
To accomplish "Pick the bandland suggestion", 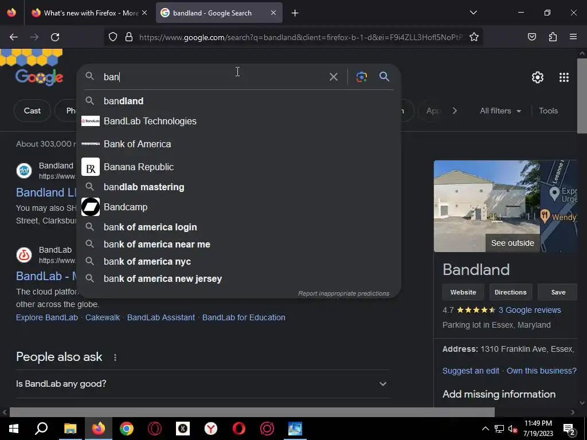I will (x=239, y=101).
